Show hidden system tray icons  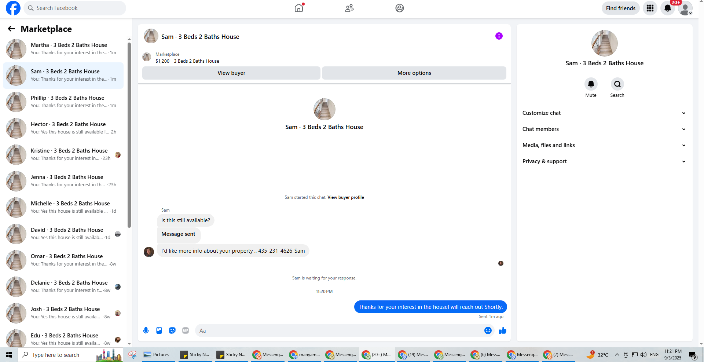(x=617, y=355)
